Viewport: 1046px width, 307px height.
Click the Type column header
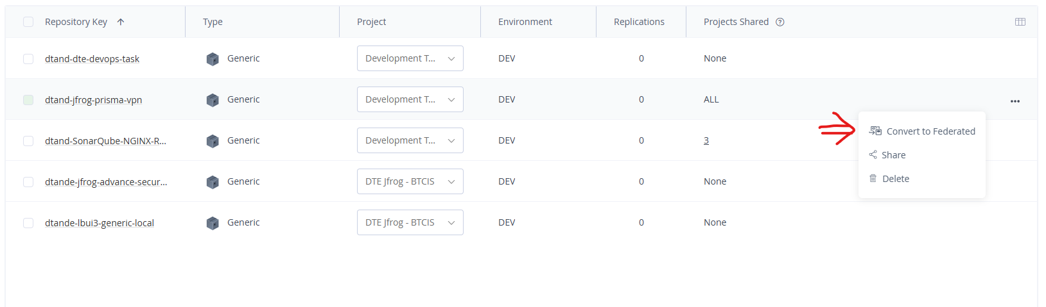[x=213, y=22]
